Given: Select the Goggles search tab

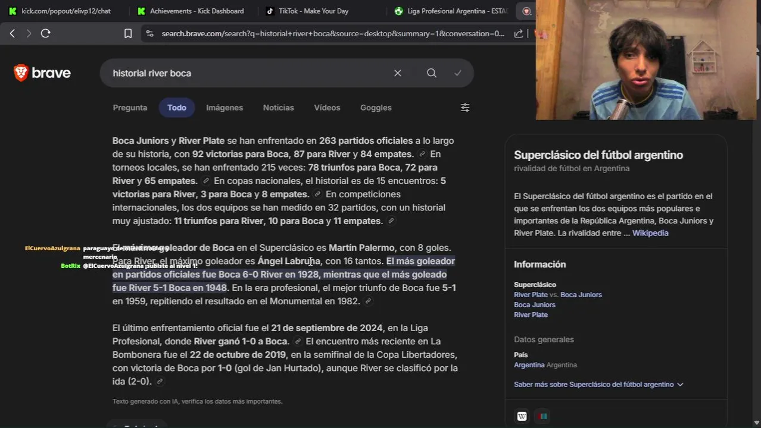Looking at the screenshot, I should click(376, 108).
